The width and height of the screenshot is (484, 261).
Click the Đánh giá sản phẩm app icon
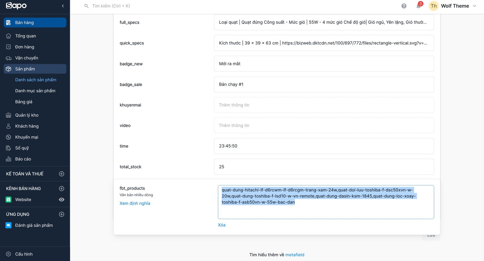(x=8, y=225)
